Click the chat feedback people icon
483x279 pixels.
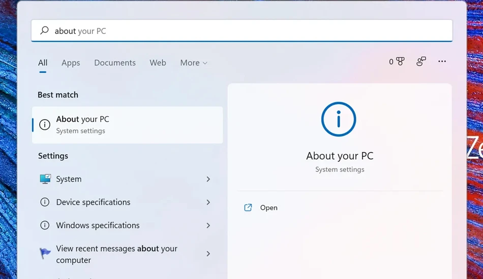(x=421, y=61)
